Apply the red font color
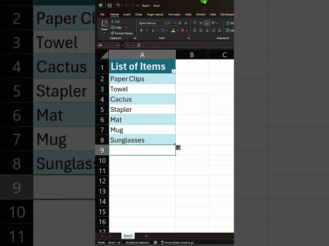Viewport: 329px width, 246px height. click(x=182, y=31)
